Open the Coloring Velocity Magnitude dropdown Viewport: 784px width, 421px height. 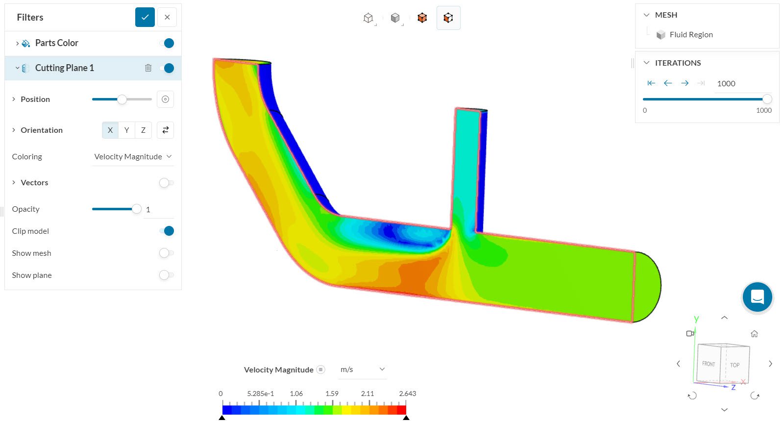coord(133,157)
